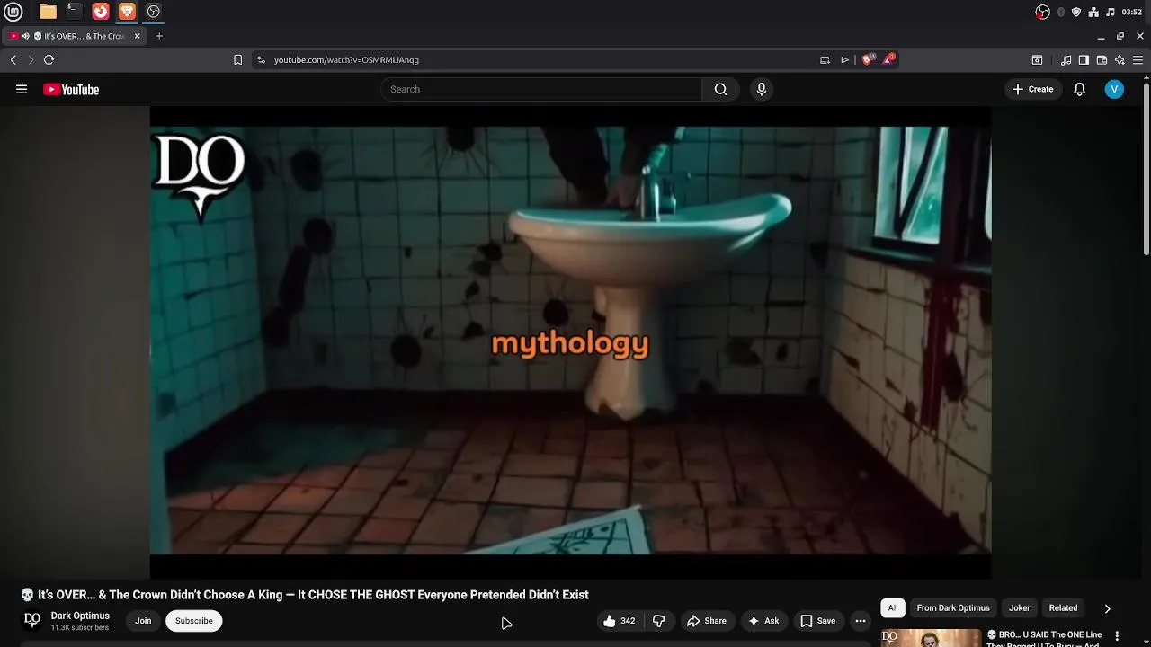1151x647 pixels.
Task: Close the It's OVER… YouTube tab
Action: tap(138, 36)
